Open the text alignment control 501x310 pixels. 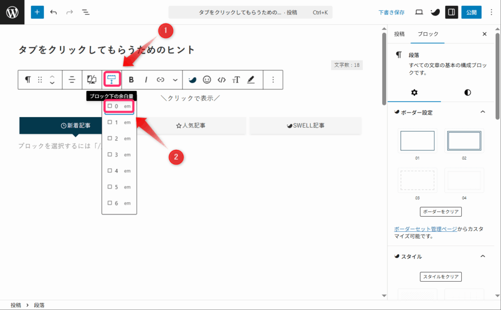click(72, 80)
